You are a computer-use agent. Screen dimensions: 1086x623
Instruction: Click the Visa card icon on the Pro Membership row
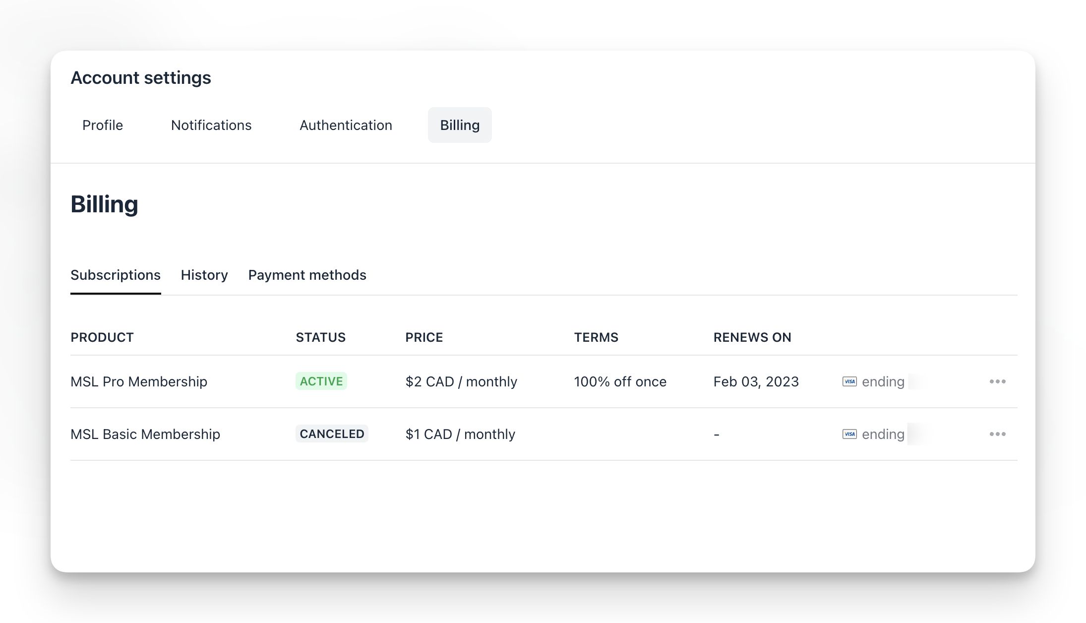click(x=849, y=381)
